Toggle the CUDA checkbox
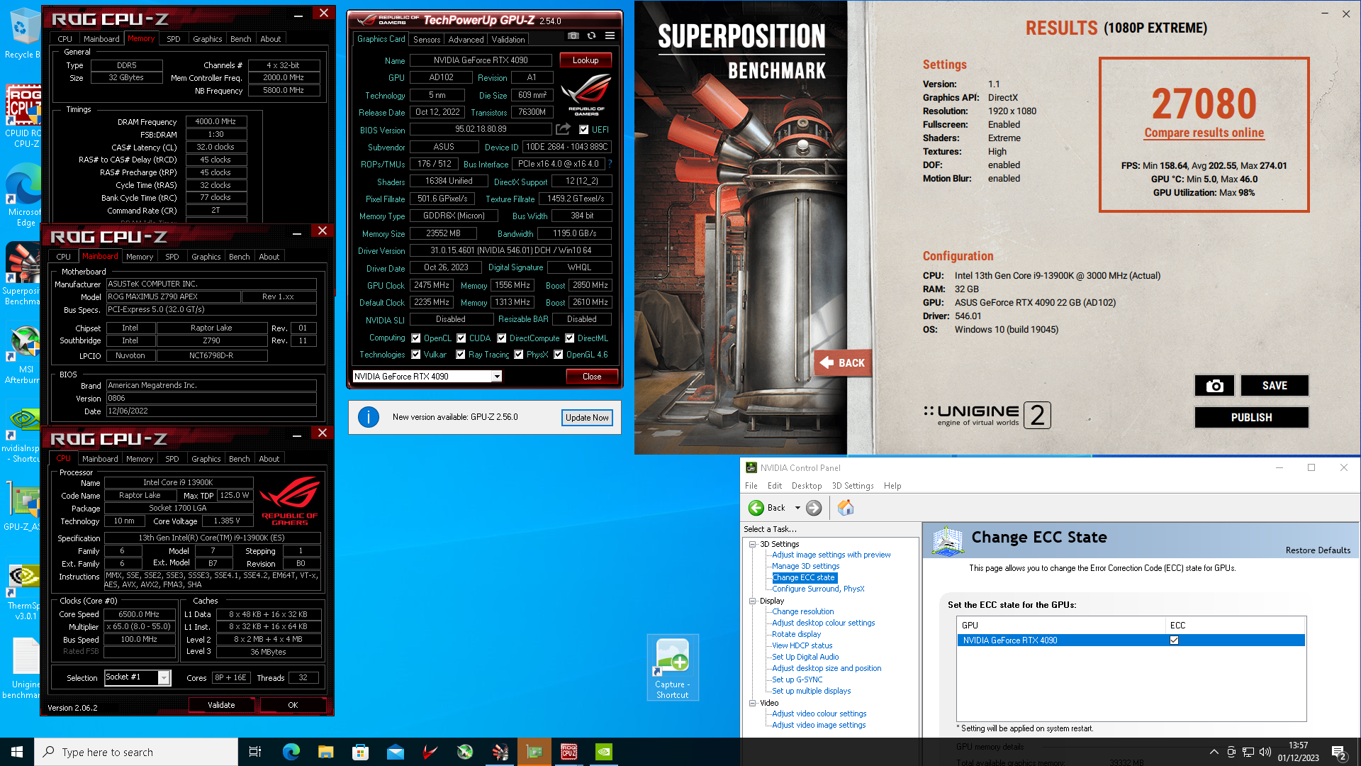The height and width of the screenshot is (766, 1361). coord(461,338)
